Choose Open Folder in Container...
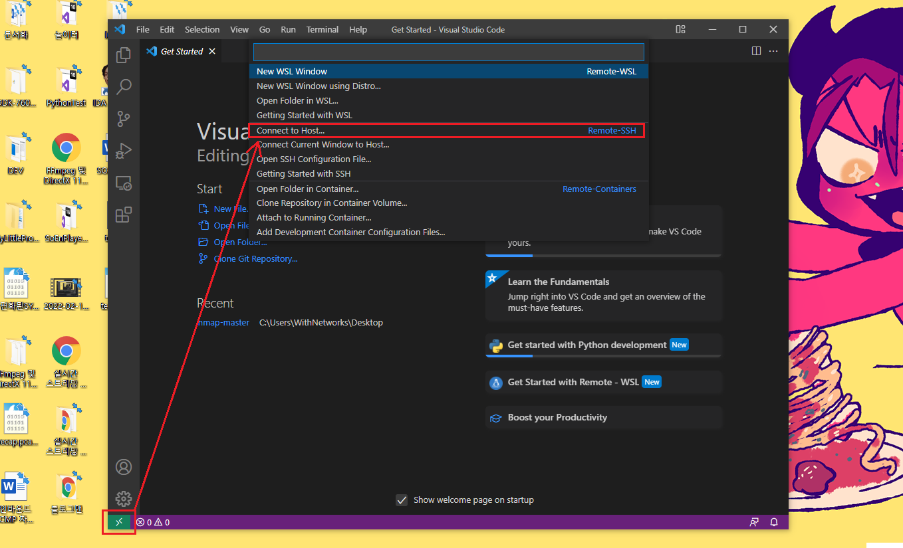Viewport: 903px width, 548px height. pos(449,189)
